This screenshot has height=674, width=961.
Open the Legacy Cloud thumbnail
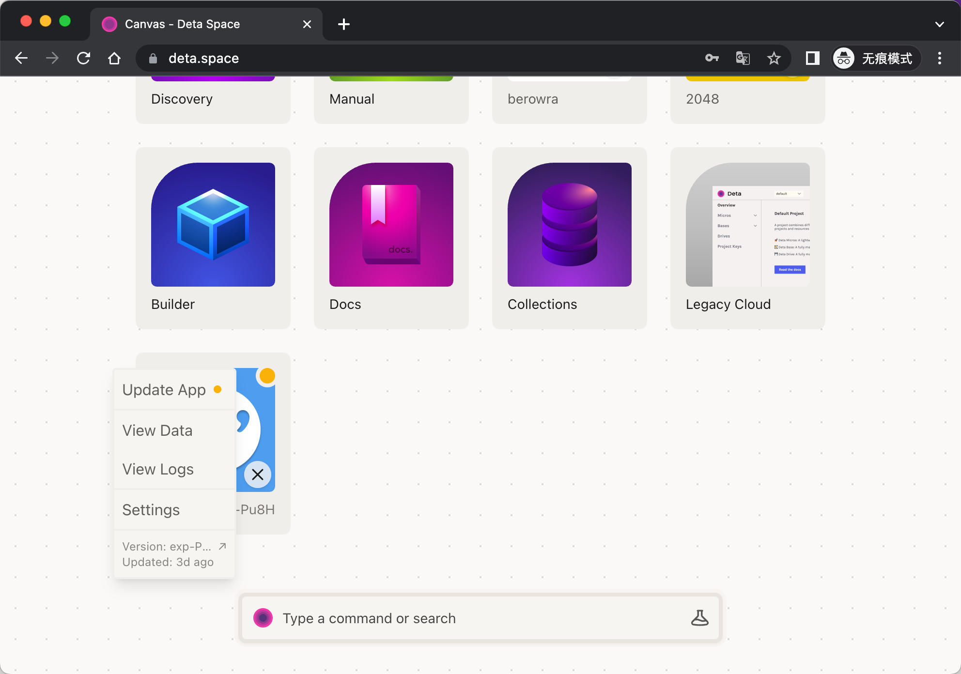tap(748, 224)
